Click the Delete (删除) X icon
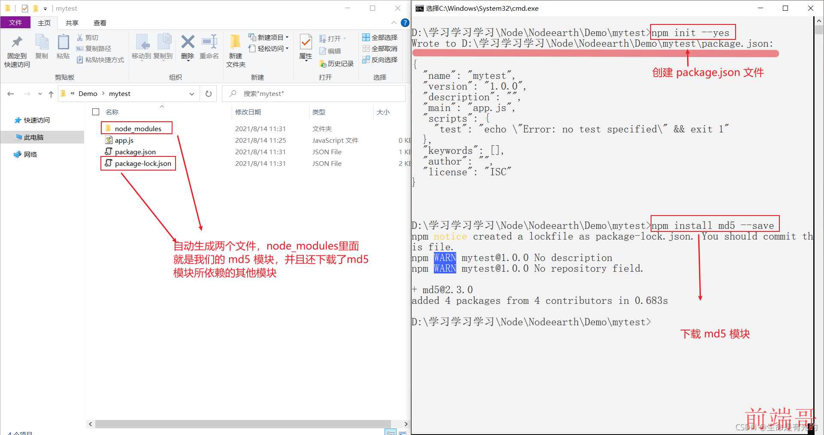 pos(188,42)
